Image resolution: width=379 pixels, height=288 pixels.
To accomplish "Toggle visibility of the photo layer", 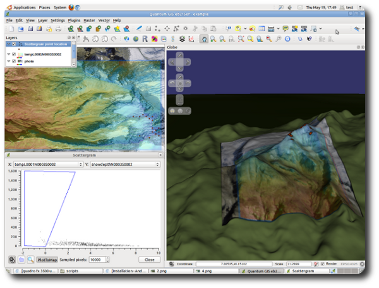I will click(14, 62).
